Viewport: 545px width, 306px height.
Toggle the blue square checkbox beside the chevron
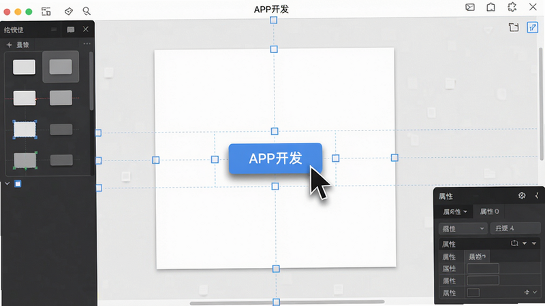(x=18, y=184)
